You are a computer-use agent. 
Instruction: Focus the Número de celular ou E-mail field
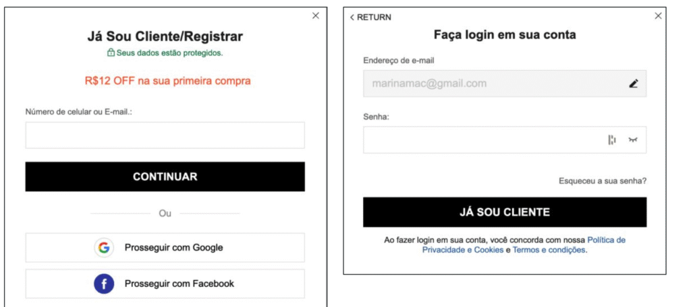pos(165,135)
